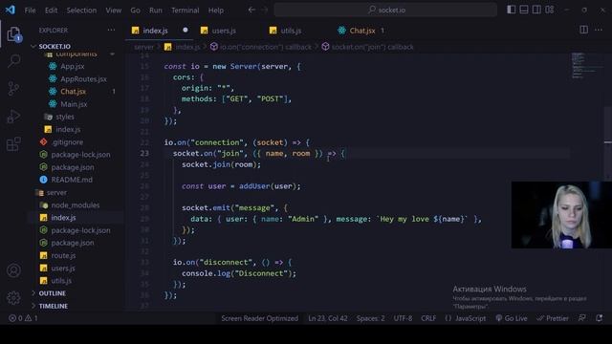The height and width of the screenshot is (344, 612).
Task: Open notifications bell in status bar
Action: click(600, 318)
